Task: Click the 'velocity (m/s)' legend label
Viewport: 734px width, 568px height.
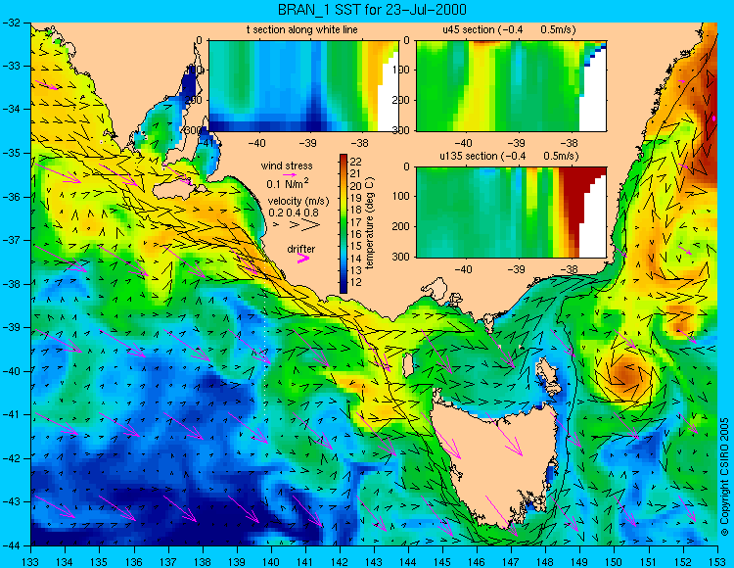Action: [298, 201]
